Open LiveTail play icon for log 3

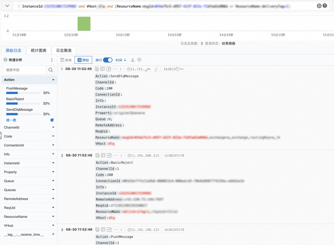pos(109,229)
